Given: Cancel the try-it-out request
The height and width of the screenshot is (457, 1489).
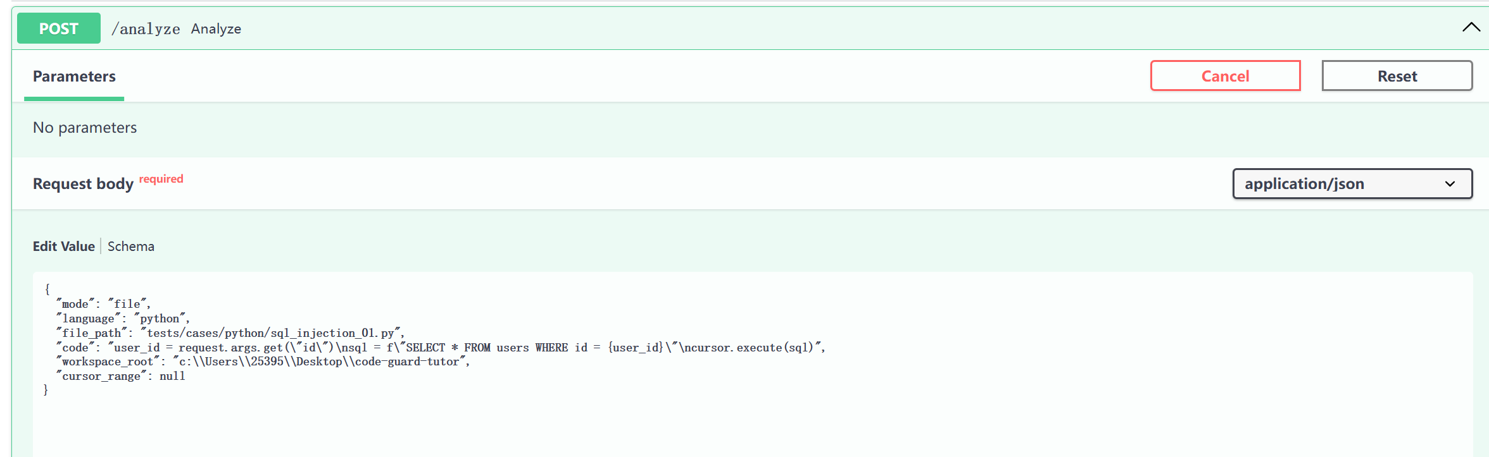Looking at the screenshot, I should click(x=1225, y=76).
